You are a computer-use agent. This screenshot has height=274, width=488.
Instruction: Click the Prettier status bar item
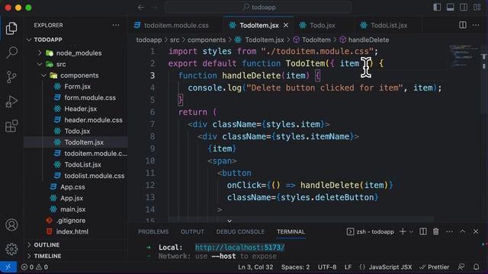point(434,267)
